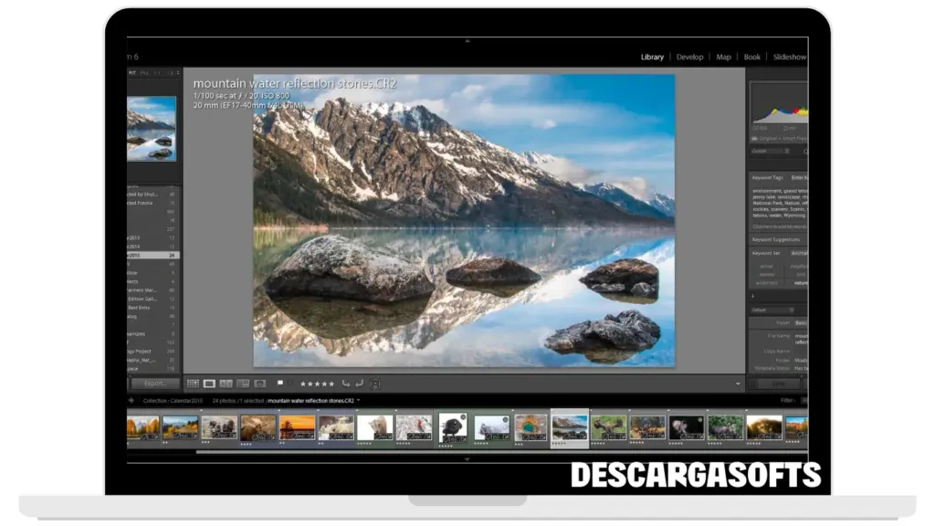Open People face view icon
Screen dimensions: 935x526
click(x=260, y=384)
